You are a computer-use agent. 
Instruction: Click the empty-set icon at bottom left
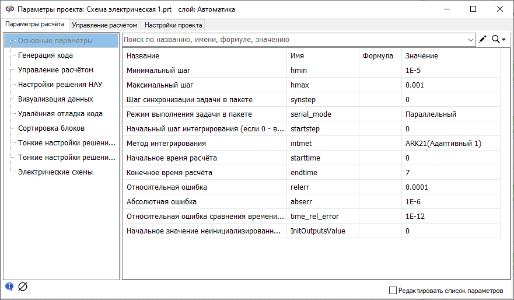(x=23, y=286)
